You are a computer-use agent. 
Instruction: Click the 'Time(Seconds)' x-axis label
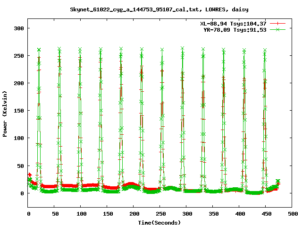click(x=159, y=222)
